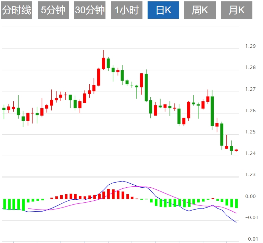Click the tallest red MACD histogram bar
This screenshot has width=263, height=243.
[x=108, y=194]
